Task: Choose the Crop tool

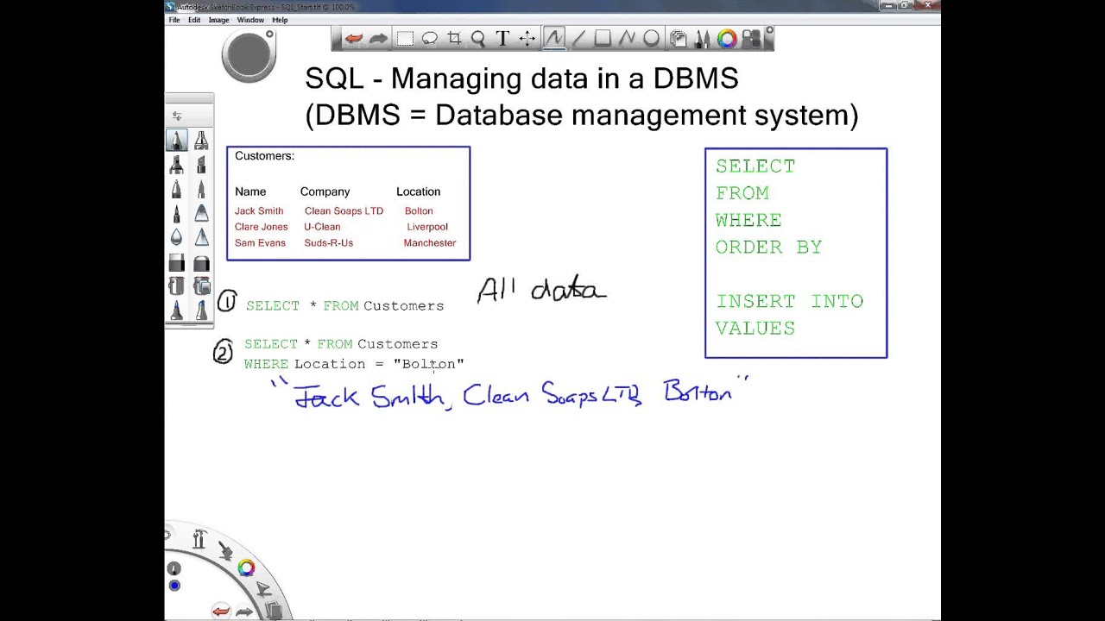Action: 454,39
